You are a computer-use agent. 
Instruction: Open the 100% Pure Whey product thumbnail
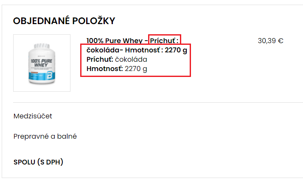(42, 63)
